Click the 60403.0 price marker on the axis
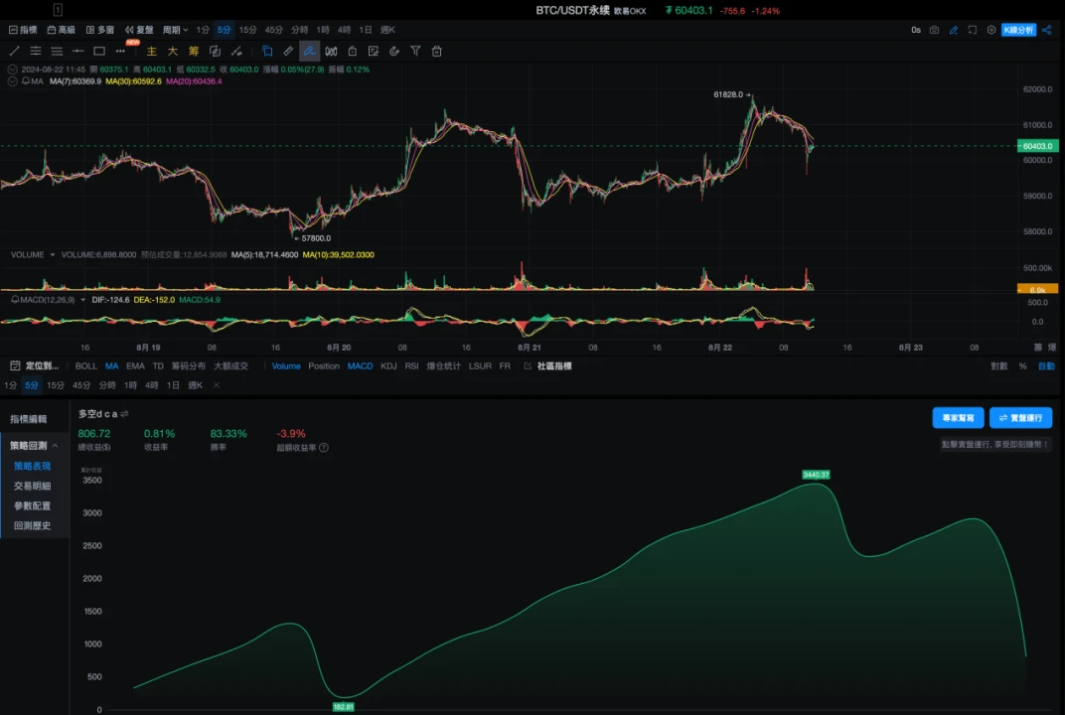Image resolution: width=1065 pixels, height=715 pixels. point(1036,146)
